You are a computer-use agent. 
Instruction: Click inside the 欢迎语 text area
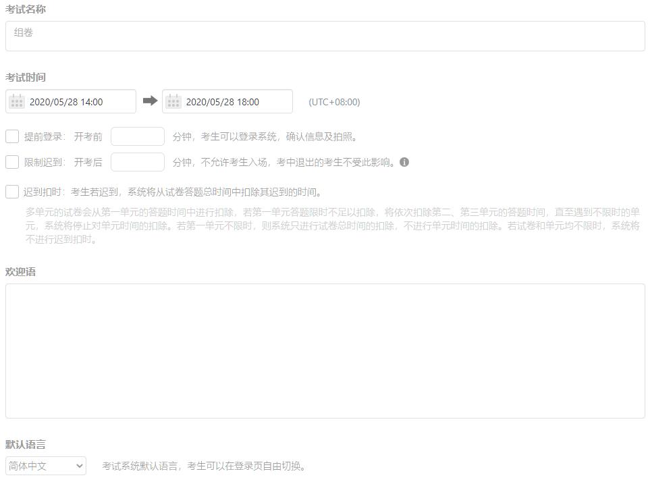(x=325, y=351)
